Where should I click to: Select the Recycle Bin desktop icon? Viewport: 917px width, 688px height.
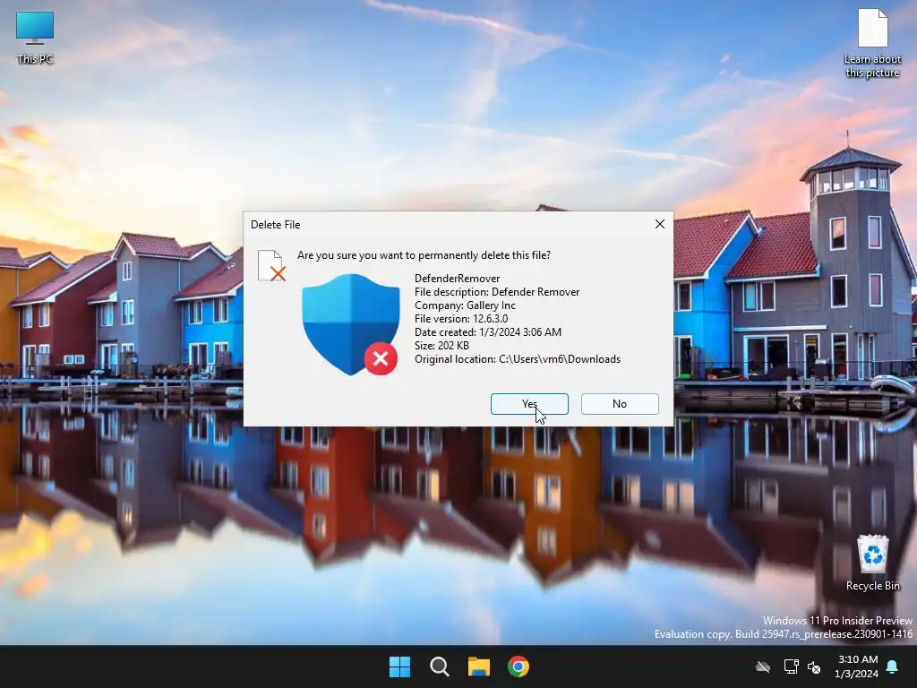point(872,563)
